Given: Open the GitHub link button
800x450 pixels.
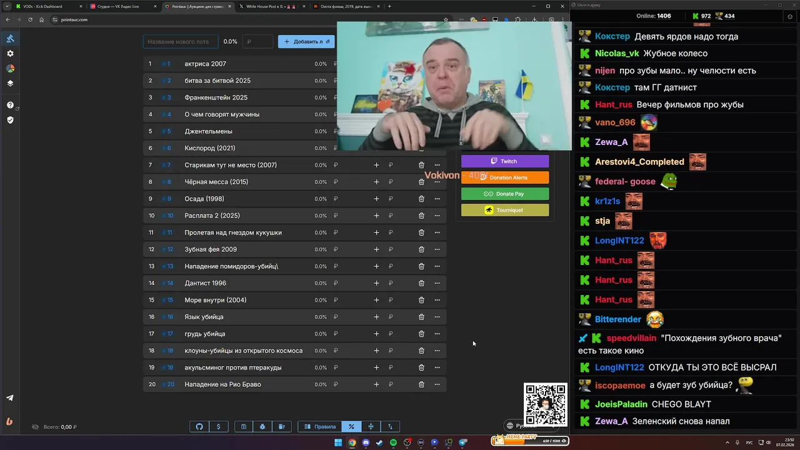Looking at the screenshot, I should coord(199,427).
